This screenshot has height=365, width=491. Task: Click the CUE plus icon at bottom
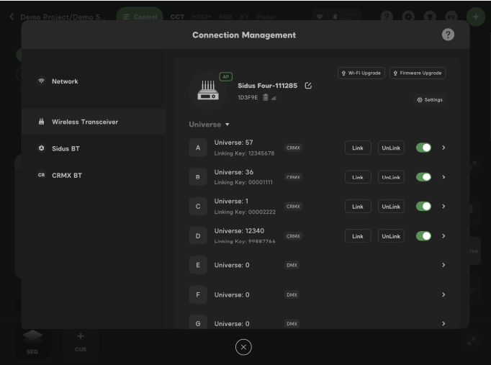81,336
